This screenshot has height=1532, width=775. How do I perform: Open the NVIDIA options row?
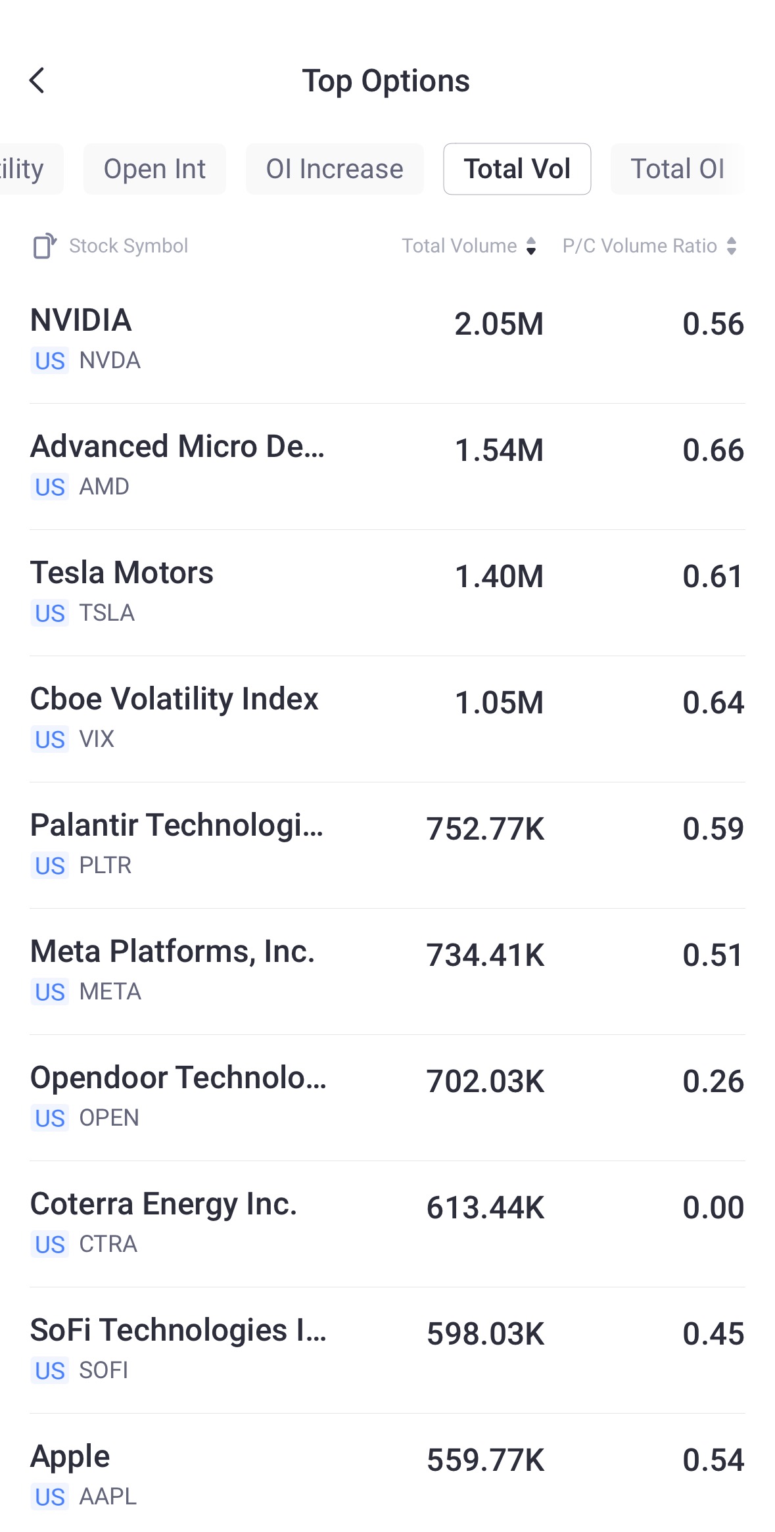(387, 339)
